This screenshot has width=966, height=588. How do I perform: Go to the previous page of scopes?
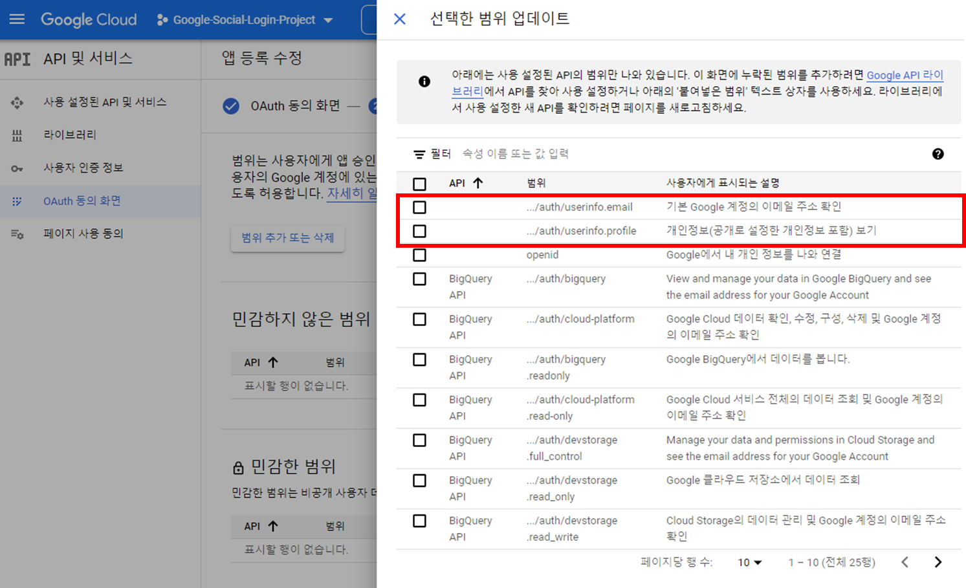click(905, 562)
